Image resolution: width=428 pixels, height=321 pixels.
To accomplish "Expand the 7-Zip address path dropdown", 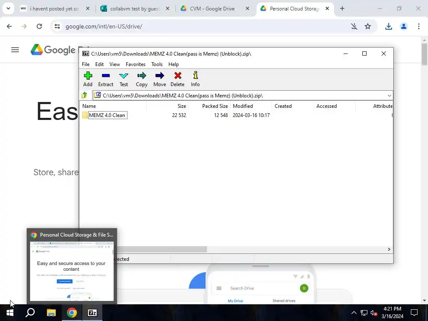I will 389,96.
